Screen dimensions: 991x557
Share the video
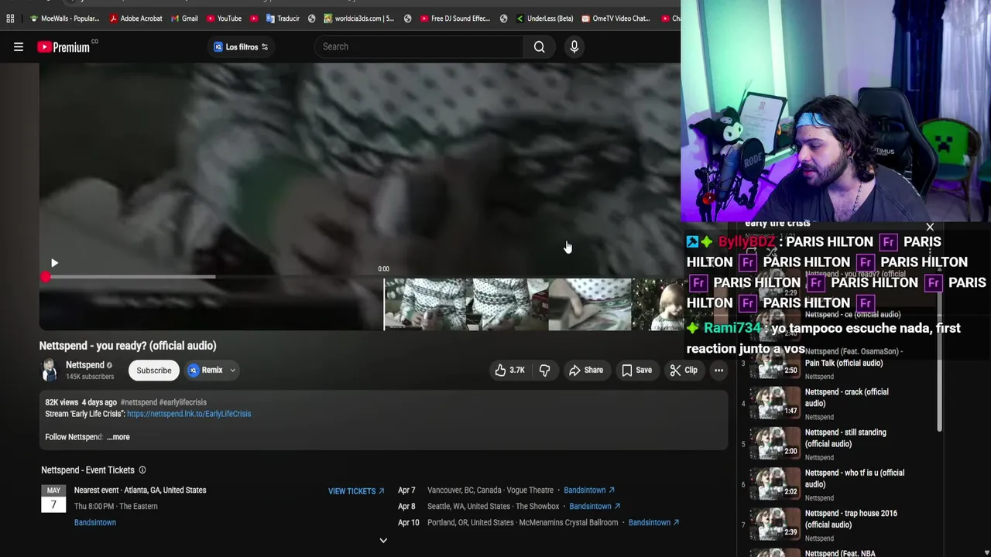coord(586,370)
